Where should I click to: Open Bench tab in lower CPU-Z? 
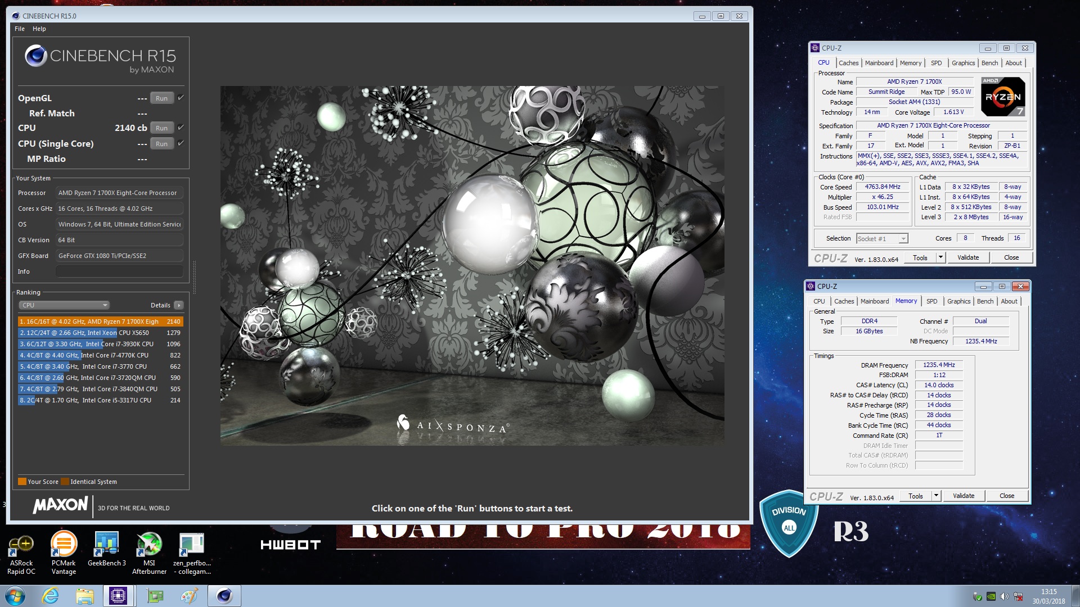[x=985, y=301]
